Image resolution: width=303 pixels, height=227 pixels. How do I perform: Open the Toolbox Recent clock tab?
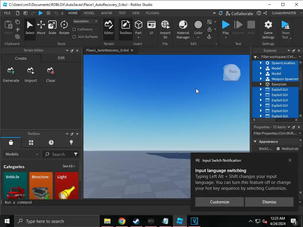coord(51,143)
